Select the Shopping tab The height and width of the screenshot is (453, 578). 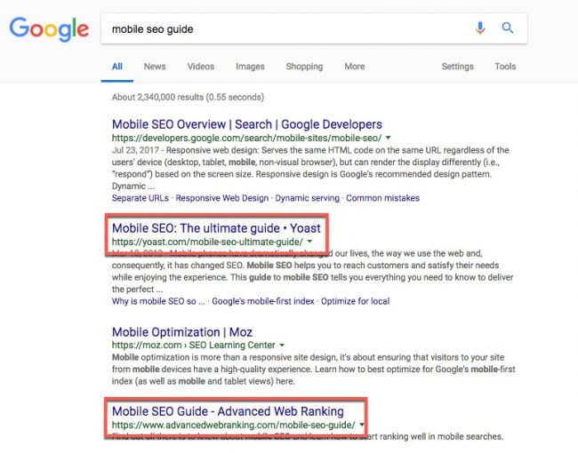(304, 67)
